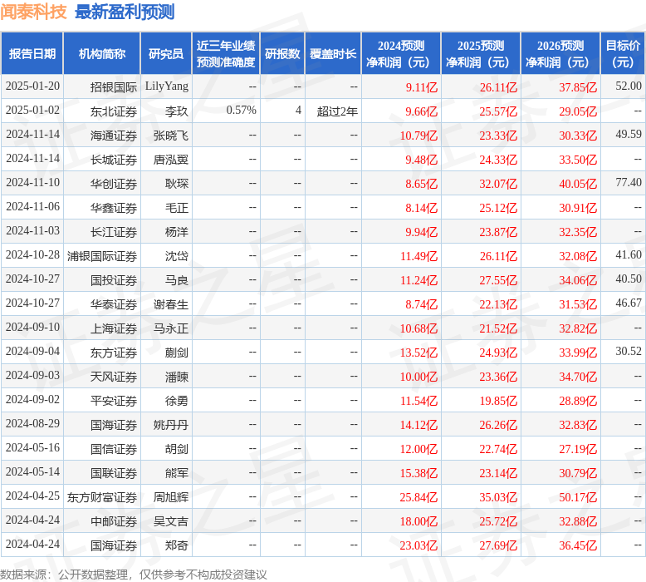Click 2026 profit 27.19亿
Screen dimensions: 646x582
tap(578, 449)
